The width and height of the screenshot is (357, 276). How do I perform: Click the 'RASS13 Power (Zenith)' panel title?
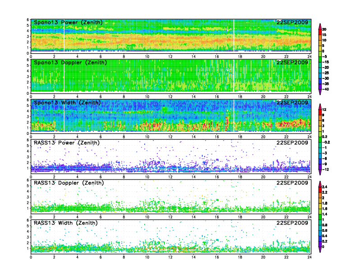click(x=67, y=143)
